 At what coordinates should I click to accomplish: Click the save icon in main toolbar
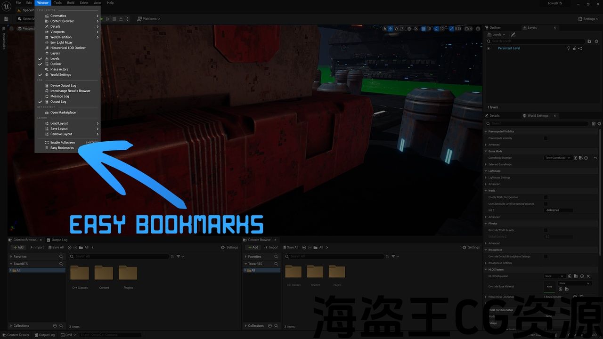(6, 19)
